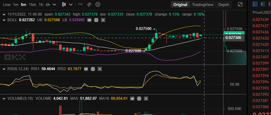Select the 15m timeframe
Image resolution: width=271 pixels, height=115 pixels.
[32, 5]
